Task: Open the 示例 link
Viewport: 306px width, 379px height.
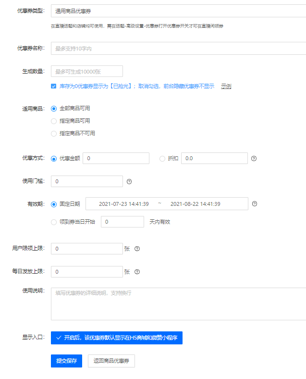Action: pyautogui.click(x=226, y=86)
